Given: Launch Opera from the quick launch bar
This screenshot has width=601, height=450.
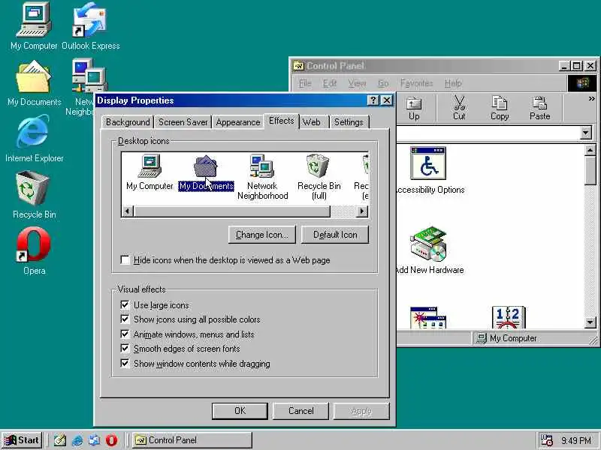Looking at the screenshot, I should click(111, 440).
